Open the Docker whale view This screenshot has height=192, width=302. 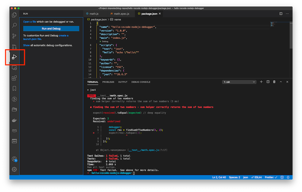coord(14,120)
